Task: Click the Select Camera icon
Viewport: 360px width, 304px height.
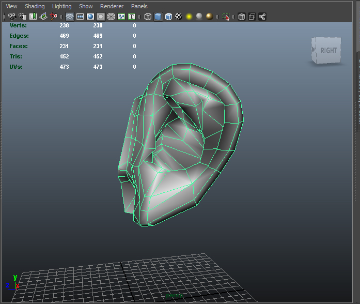Action: (x=12, y=17)
